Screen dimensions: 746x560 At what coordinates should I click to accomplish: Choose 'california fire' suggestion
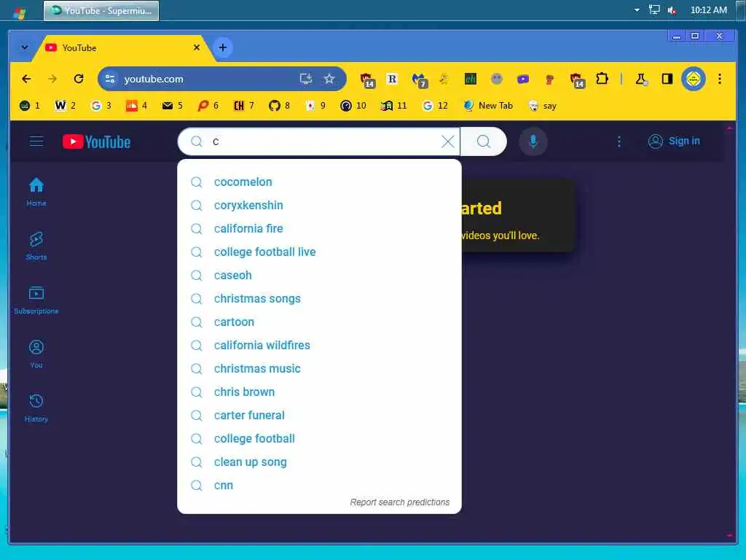coord(319,228)
